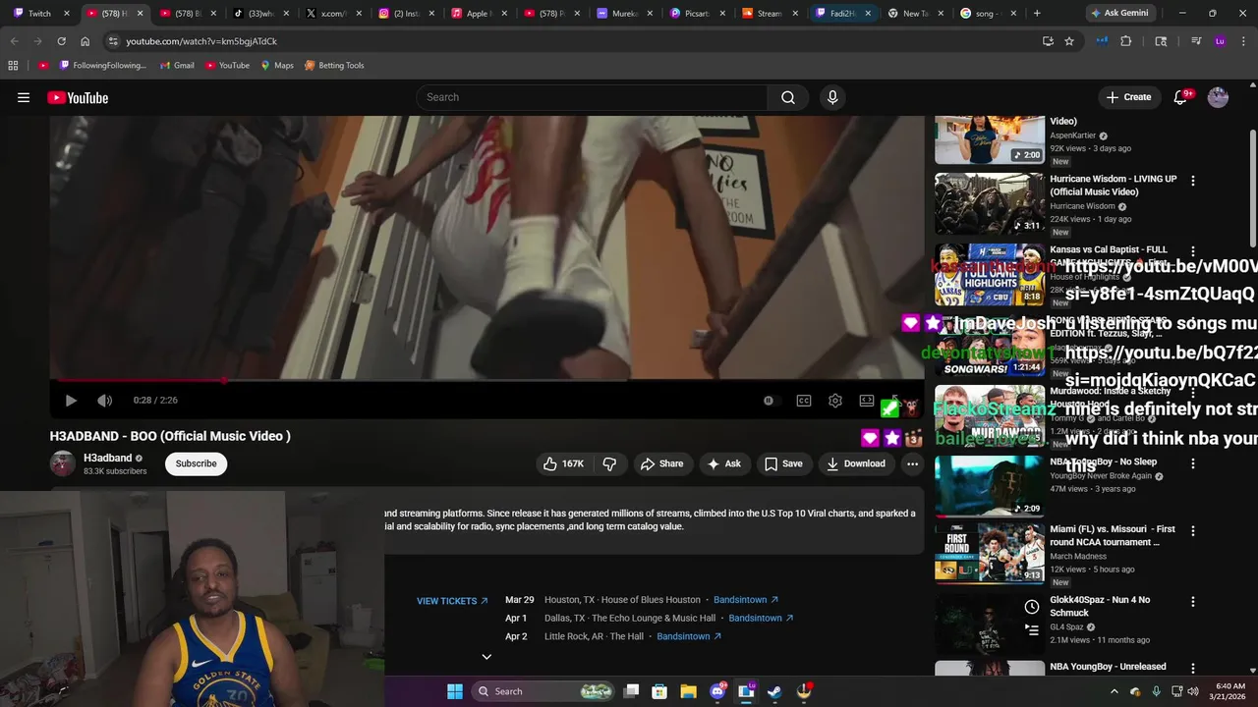Click View Tickets link
Image resolution: width=1258 pixels, height=707 pixels.
click(x=452, y=601)
